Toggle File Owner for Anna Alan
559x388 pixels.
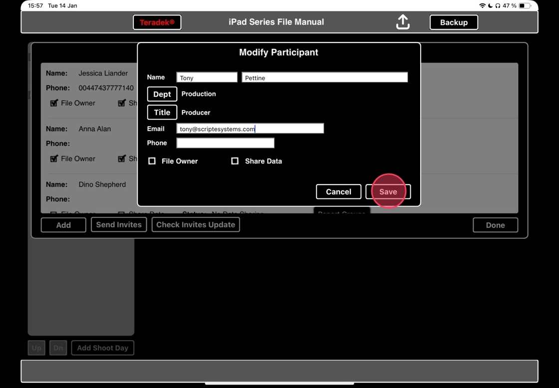point(54,159)
